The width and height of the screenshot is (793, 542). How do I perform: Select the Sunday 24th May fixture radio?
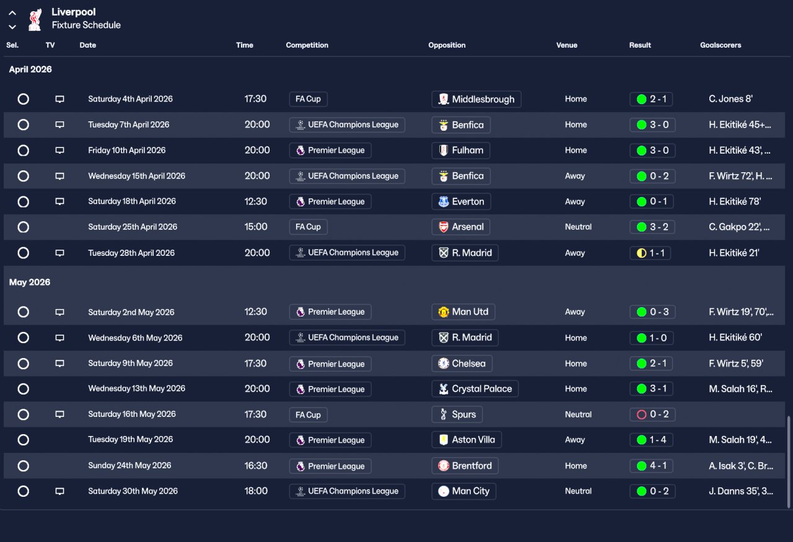coord(23,466)
